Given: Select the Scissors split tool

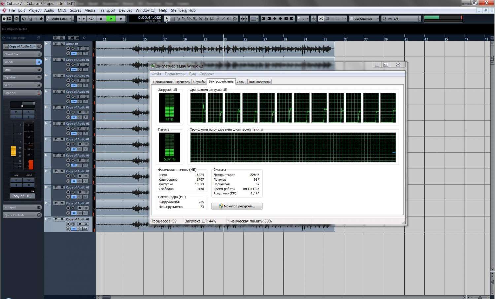Looking at the screenshot, I should click(178, 19).
